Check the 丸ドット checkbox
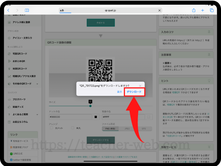The width and height of the screenshot is (221, 166). 51,128
